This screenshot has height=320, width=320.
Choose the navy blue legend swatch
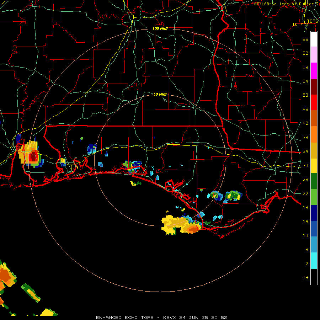click(x=314, y=213)
